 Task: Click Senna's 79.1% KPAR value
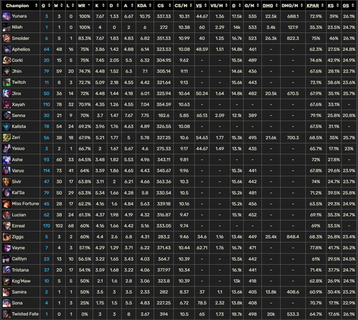tap(316, 115)
